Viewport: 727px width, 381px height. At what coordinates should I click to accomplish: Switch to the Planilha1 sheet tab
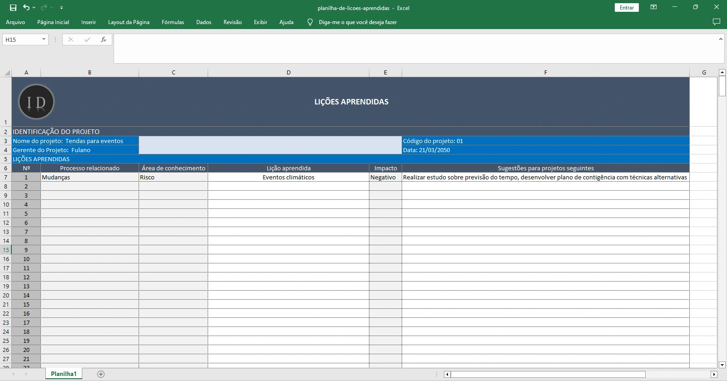click(64, 374)
